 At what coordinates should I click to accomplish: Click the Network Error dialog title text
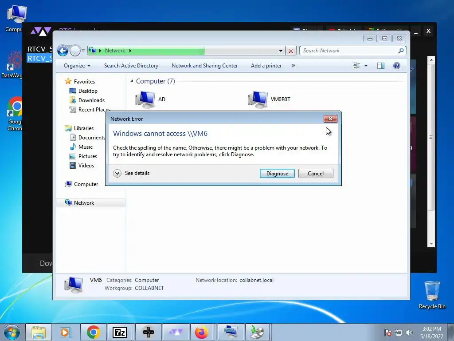126,119
